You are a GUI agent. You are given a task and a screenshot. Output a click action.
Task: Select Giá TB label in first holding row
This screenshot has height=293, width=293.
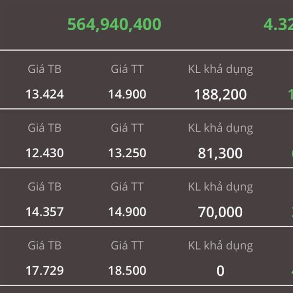pos(44,69)
